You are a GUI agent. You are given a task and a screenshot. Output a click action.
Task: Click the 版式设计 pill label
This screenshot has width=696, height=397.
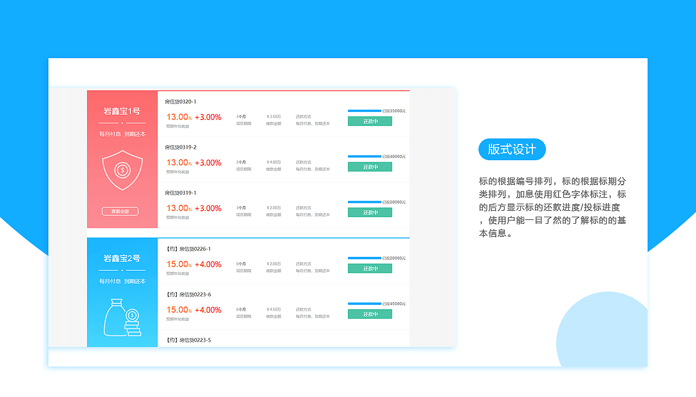pos(512,149)
